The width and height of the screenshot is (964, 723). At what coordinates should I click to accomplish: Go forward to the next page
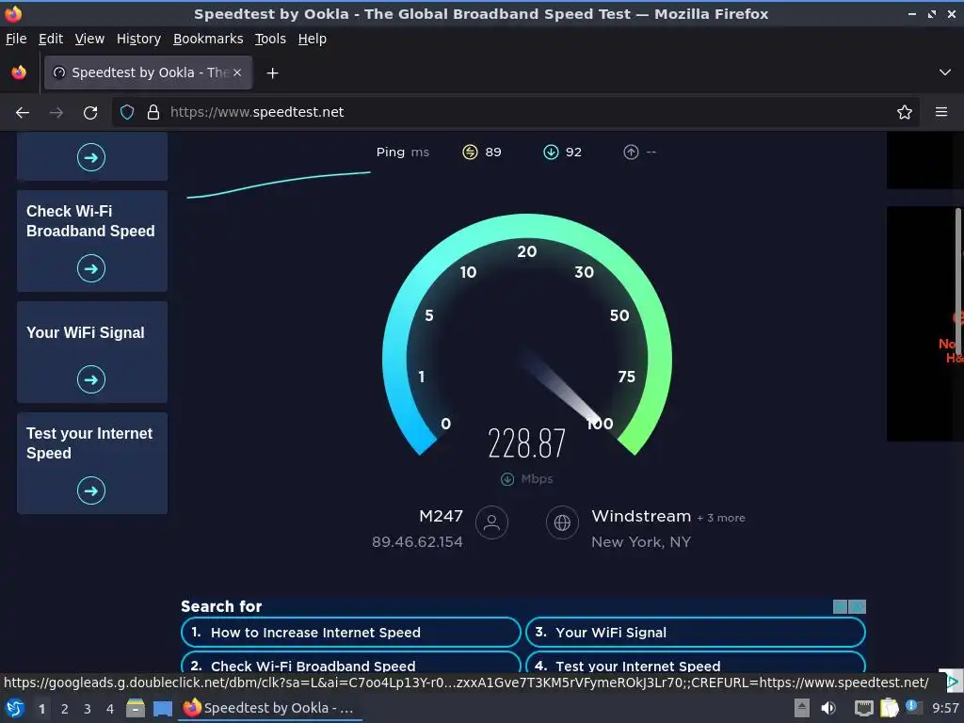click(56, 113)
